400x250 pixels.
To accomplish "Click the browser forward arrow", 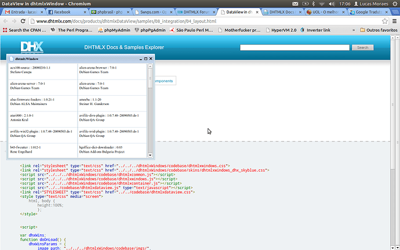I will pyautogui.click(x=14, y=21).
